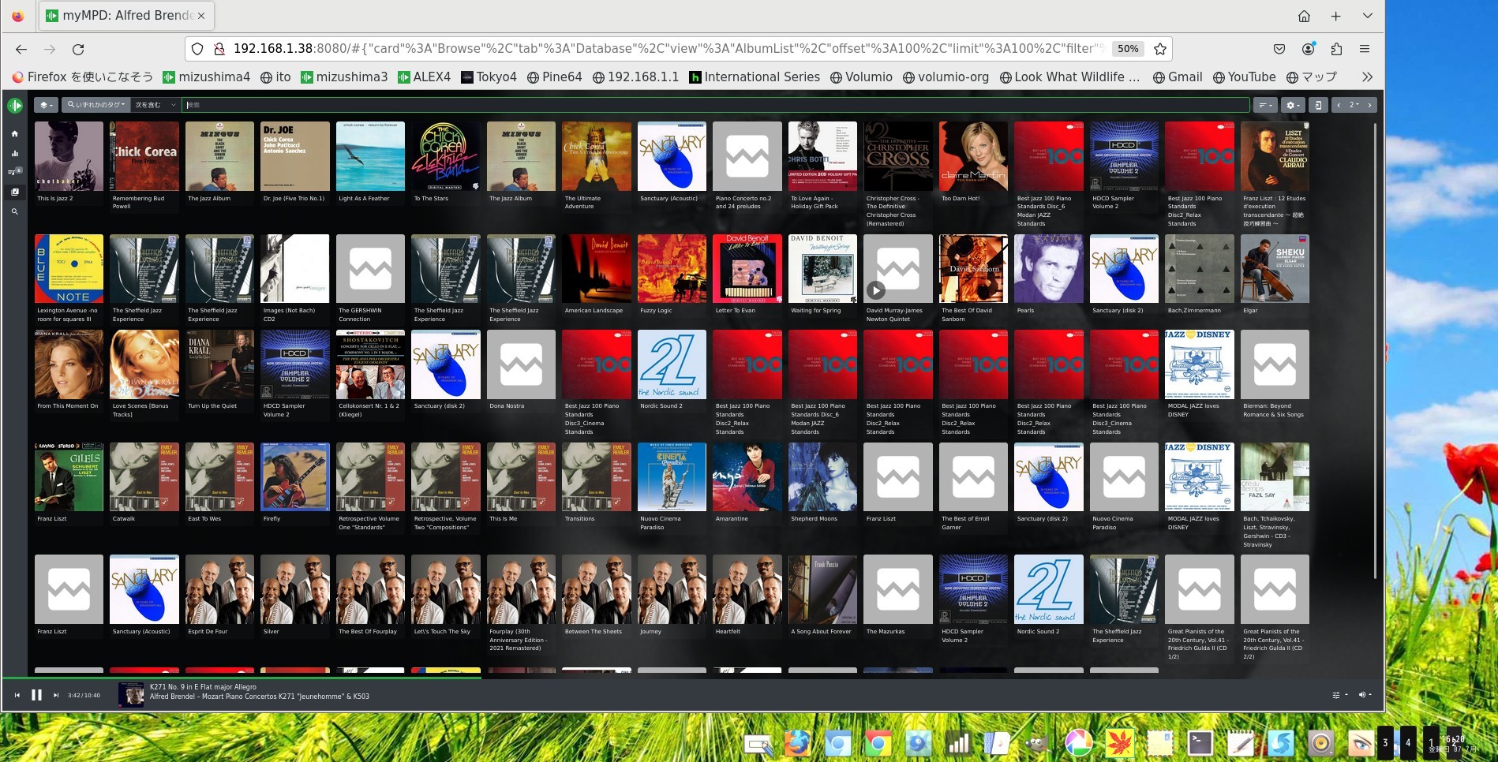
Task: Open the Queue view in sidebar
Action: pos(14,172)
